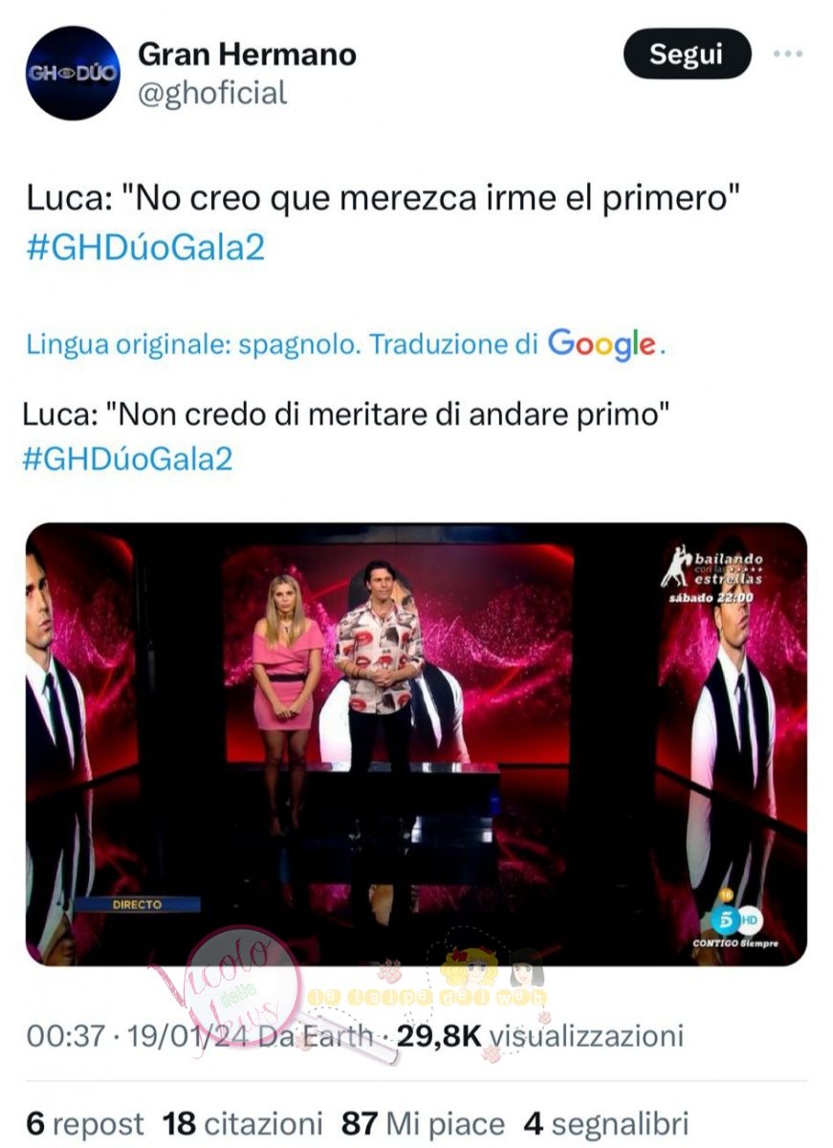
Task: Click the 4 segnalibri count
Action: pos(605,1123)
